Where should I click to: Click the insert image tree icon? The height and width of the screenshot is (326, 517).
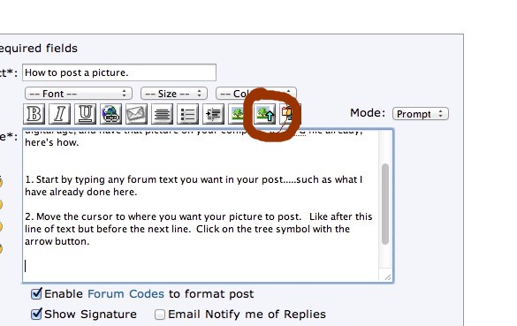pyautogui.click(x=238, y=114)
